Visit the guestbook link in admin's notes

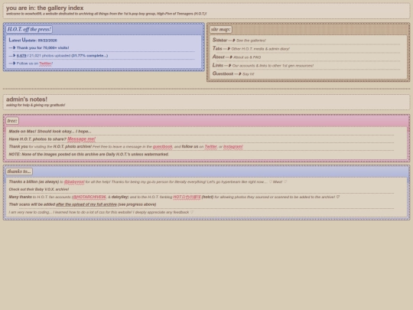point(162,146)
